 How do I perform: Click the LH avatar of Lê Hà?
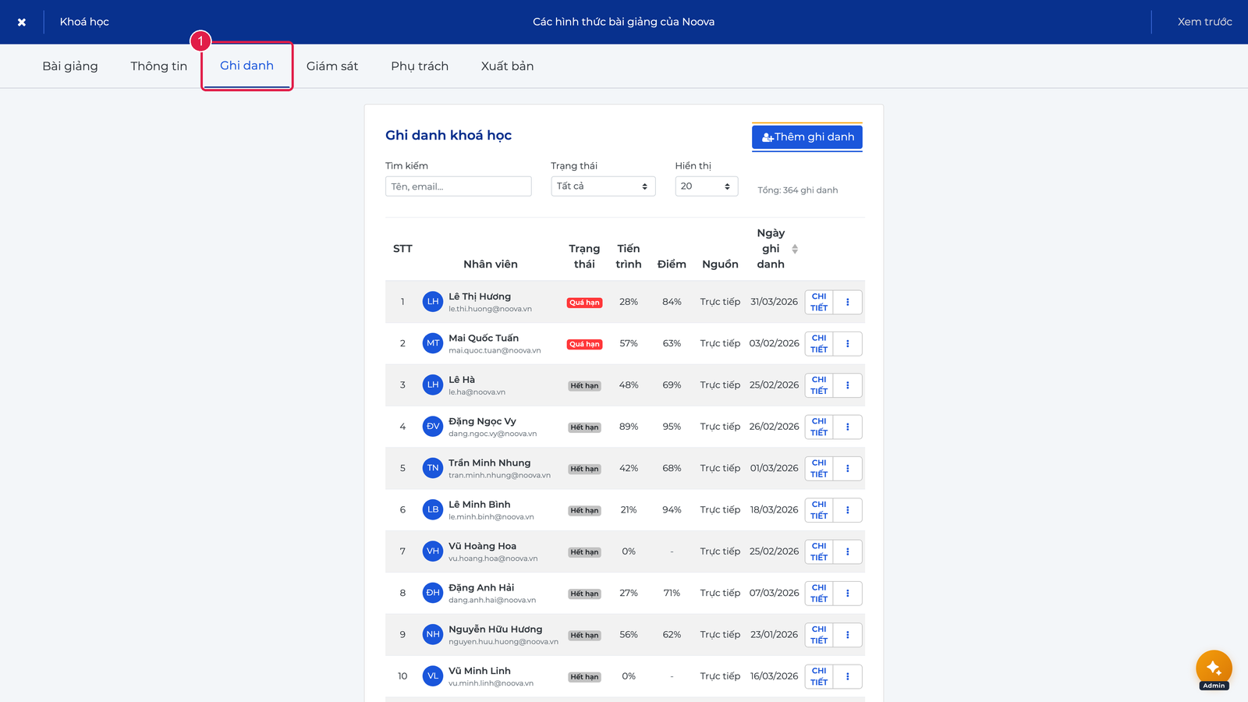pyautogui.click(x=433, y=385)
